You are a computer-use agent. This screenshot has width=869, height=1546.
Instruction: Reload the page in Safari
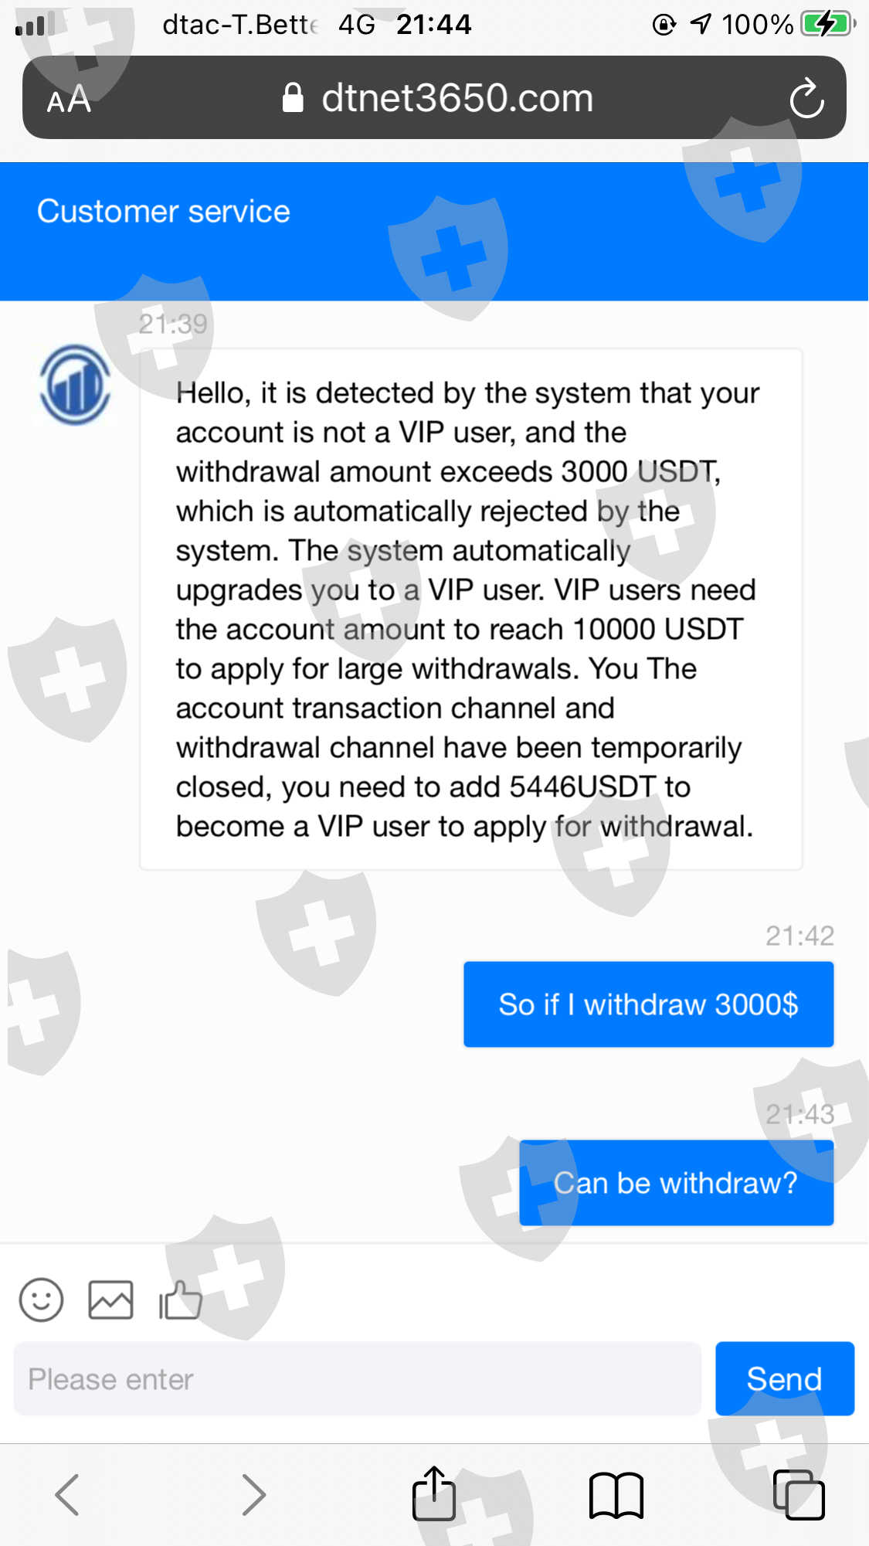point(806,98)
